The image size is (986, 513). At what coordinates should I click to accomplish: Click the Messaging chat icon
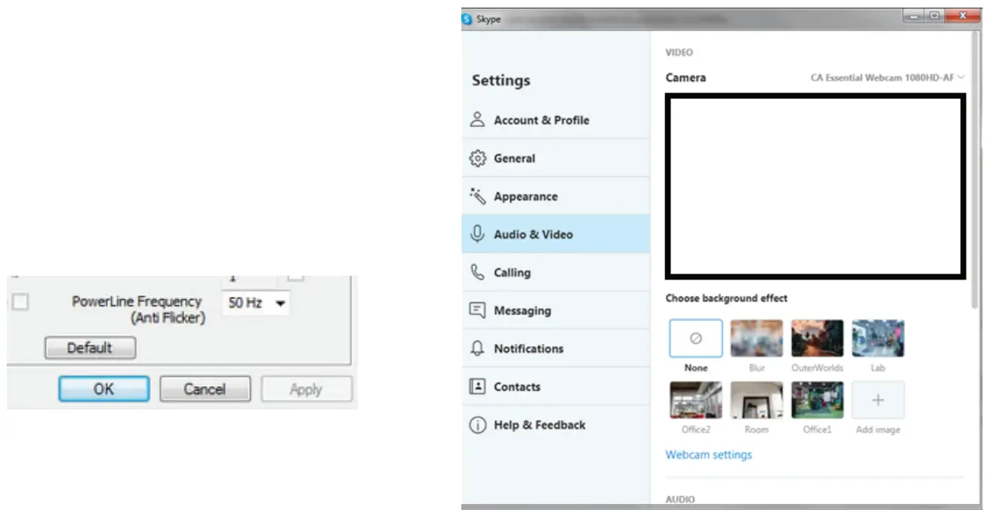click(x=477, y=311)
